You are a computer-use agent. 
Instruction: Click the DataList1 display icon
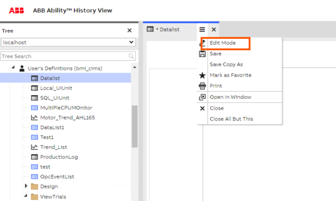[x=34, y=127]
